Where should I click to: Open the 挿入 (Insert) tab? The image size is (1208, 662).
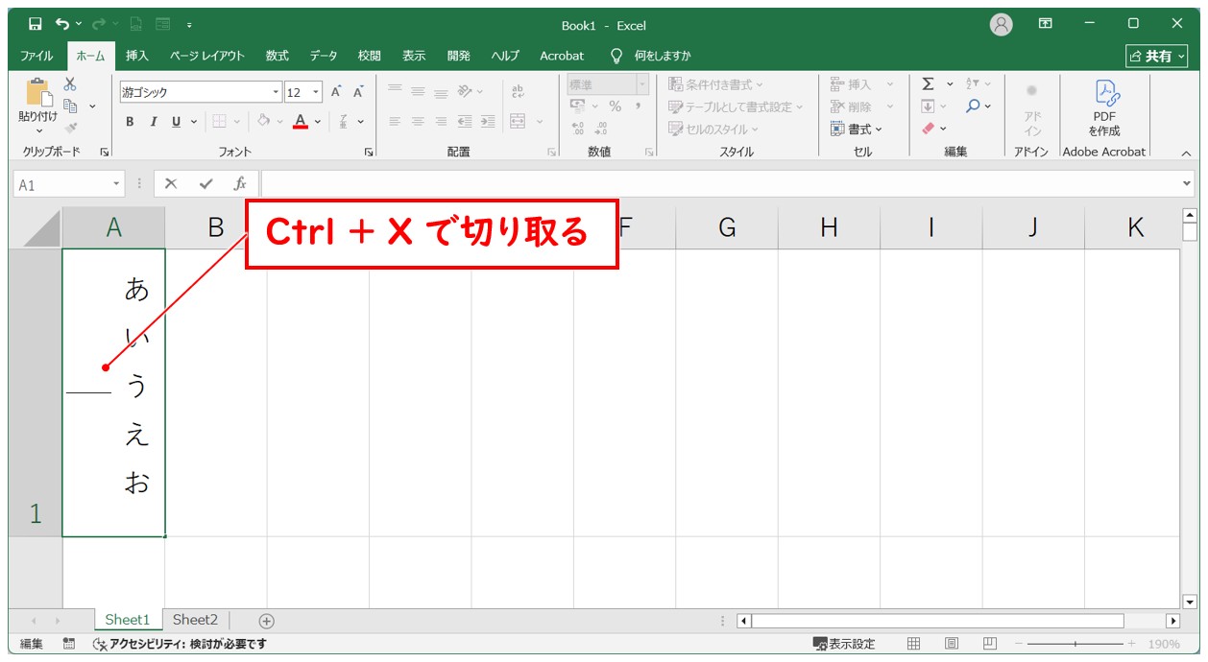pos(137,56)
